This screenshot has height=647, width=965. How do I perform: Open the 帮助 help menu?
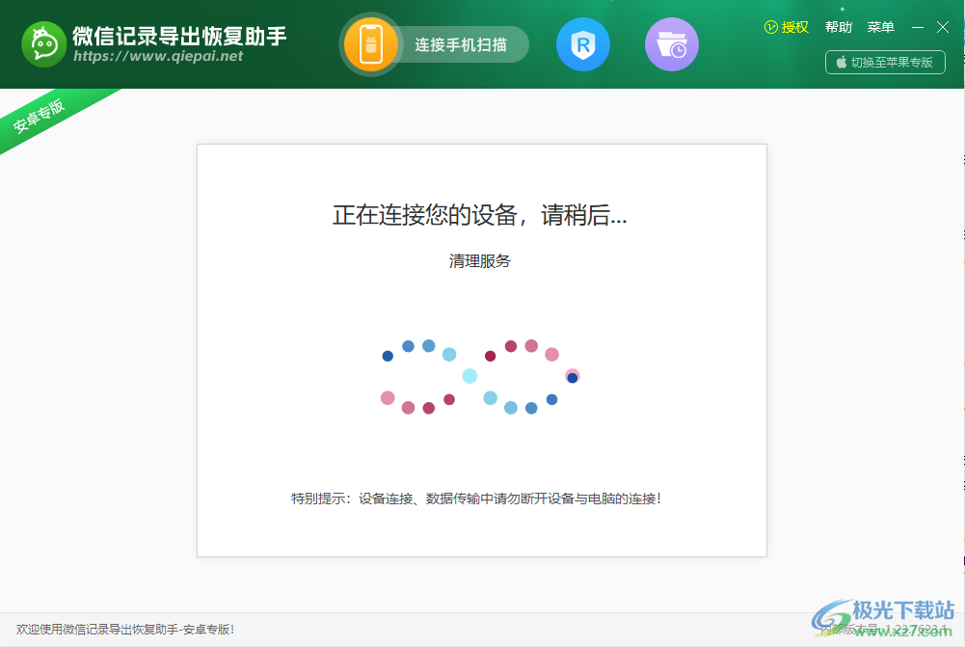838,27
